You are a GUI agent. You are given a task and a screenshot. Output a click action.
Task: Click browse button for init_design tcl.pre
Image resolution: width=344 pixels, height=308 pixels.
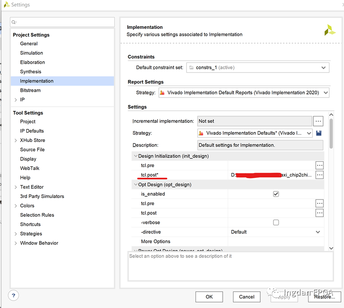tap(319, 165)
